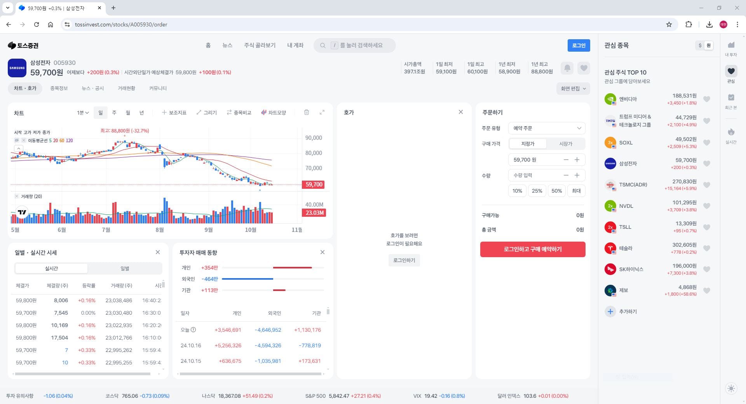The height and width of the screenshot is (404, 746).
Task: Open the 보조지표 indicator tool
Action: [x=174, y=113]
